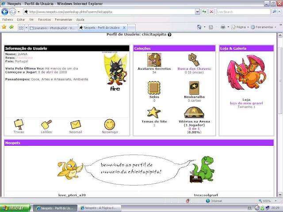Click the Busca das Chaves key icon
This screenshot has height=212, width=283.
pyautogui.click(x=194, y=60)
